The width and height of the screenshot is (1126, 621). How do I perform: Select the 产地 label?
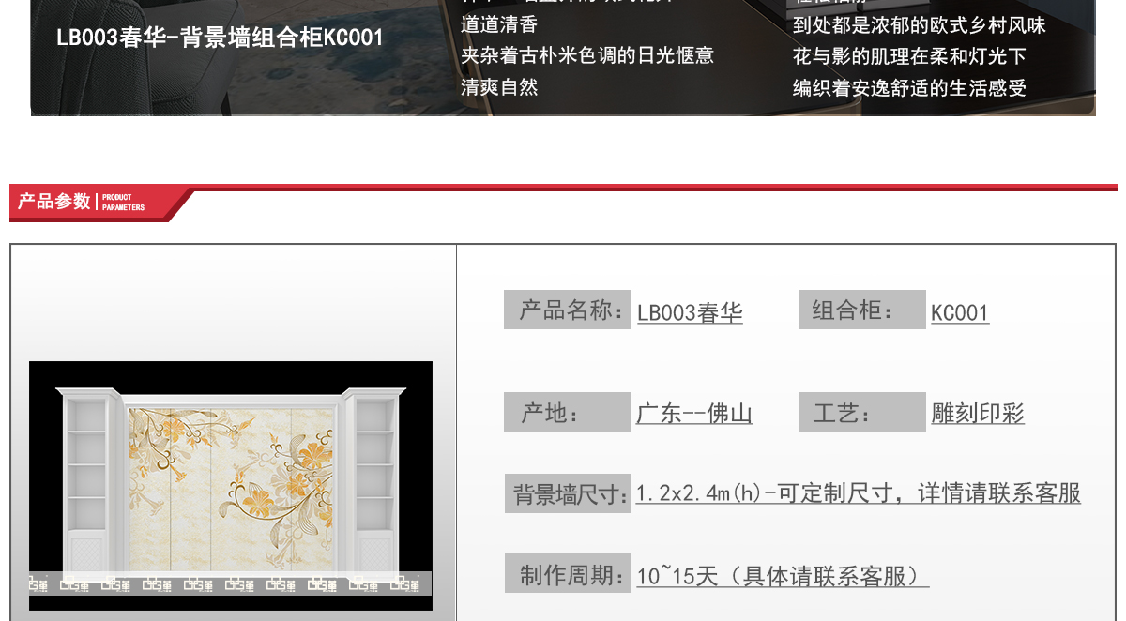[x=568, y=412]
